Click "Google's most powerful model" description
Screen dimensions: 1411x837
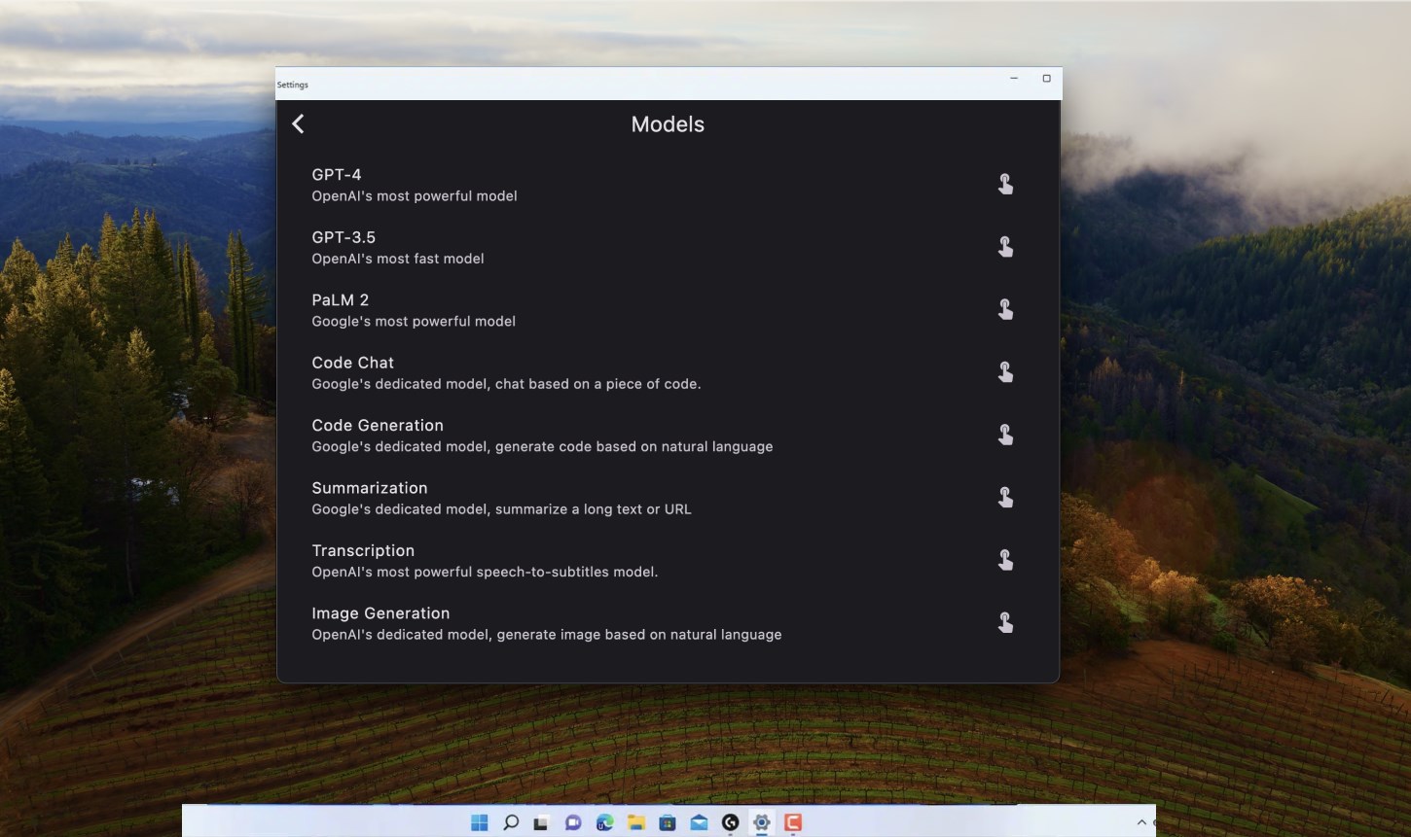coord(414,322)
